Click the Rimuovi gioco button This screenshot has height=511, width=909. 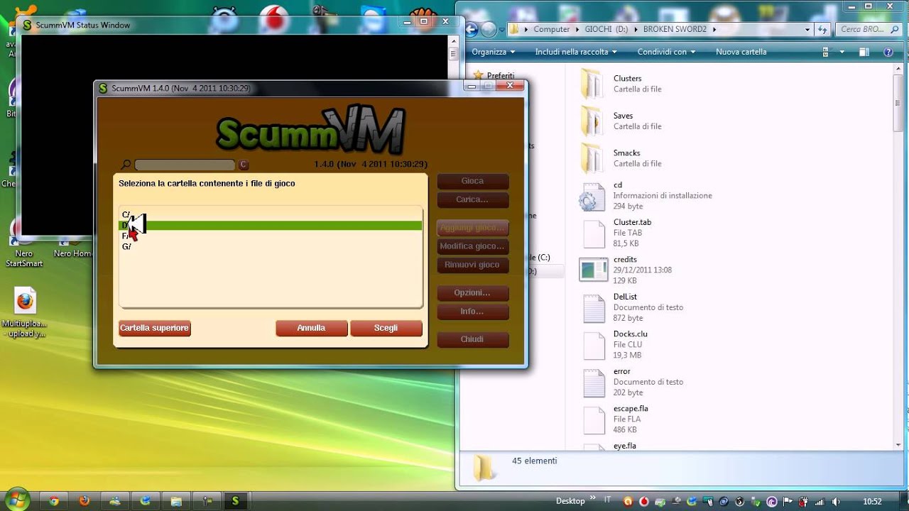point(472,265)
